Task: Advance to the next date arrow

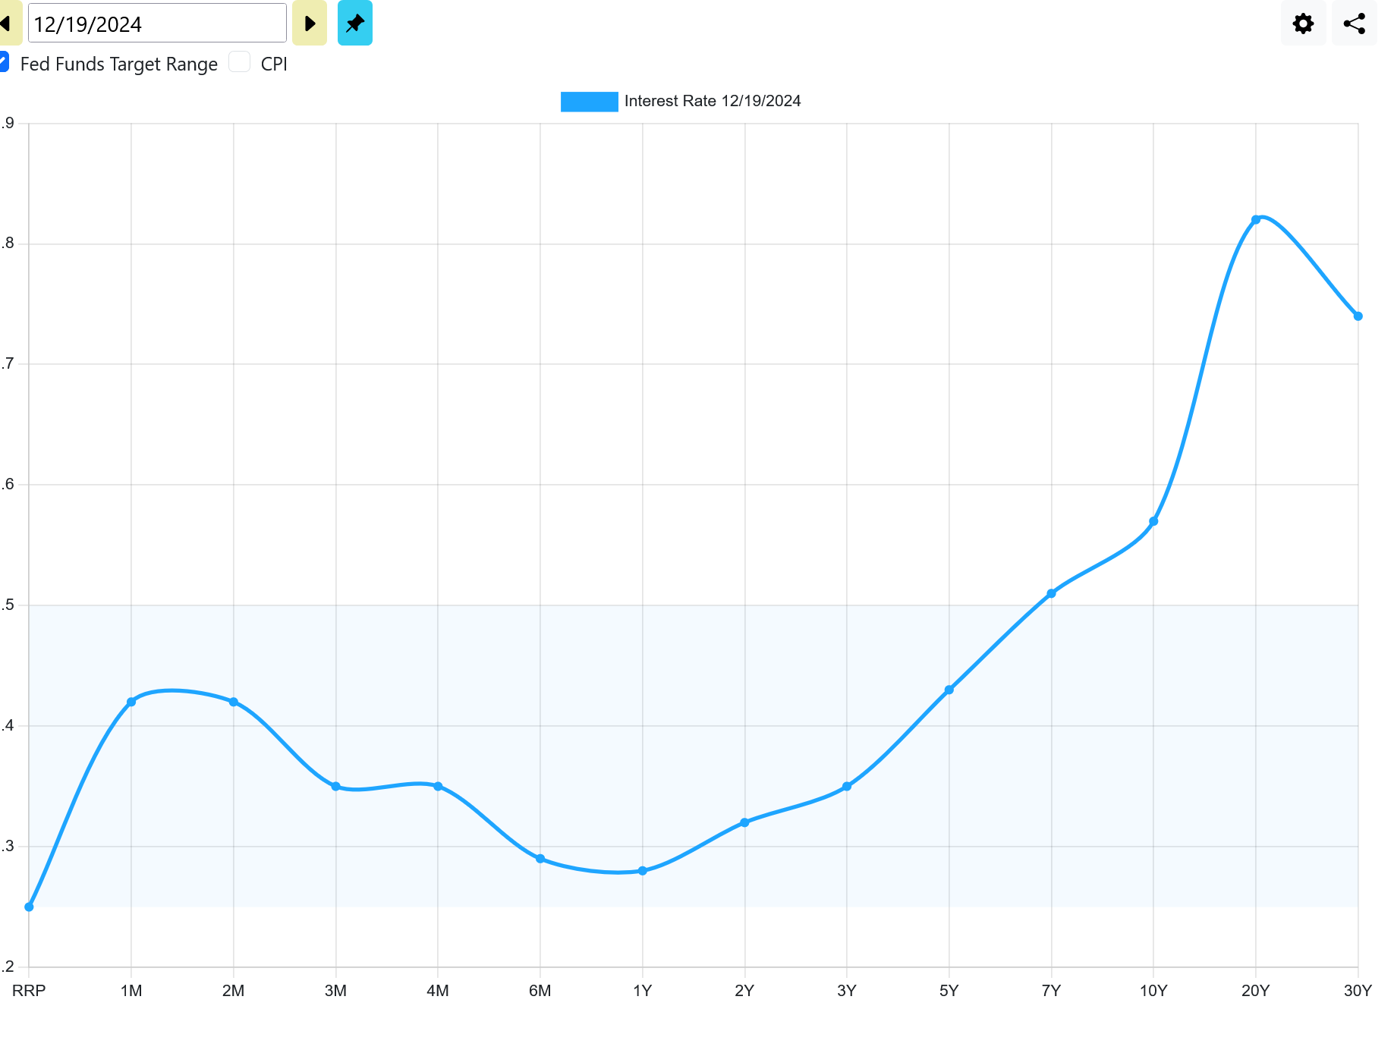Action: point(310,24)
